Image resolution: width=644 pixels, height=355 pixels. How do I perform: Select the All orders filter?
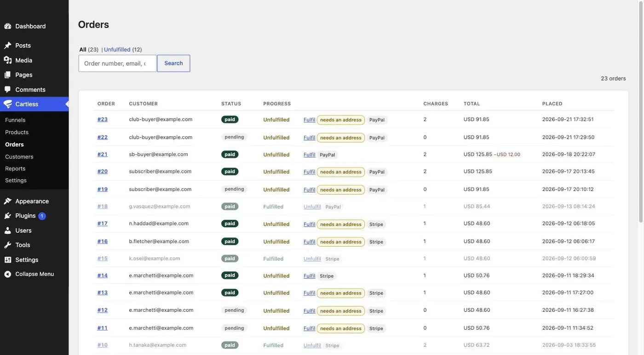click(x=83, y=50)
